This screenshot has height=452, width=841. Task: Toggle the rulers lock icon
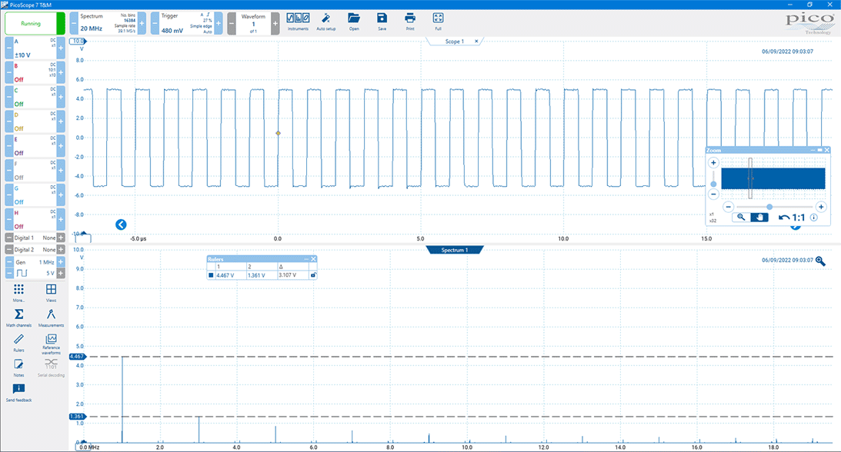point(312,274)
